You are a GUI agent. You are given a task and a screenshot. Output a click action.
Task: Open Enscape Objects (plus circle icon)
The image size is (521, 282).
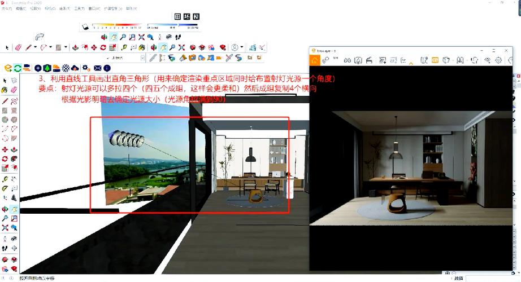pos(38,68)
